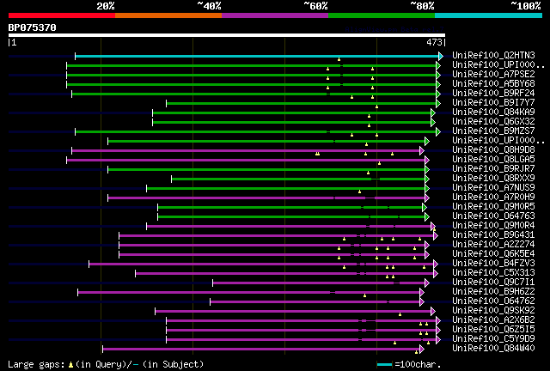550x371 pixels.
Task: Click the red 20% legend color segment
Action: 62,15
